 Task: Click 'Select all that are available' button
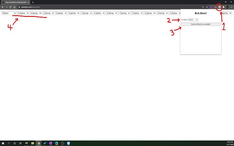tap(201, 24)
